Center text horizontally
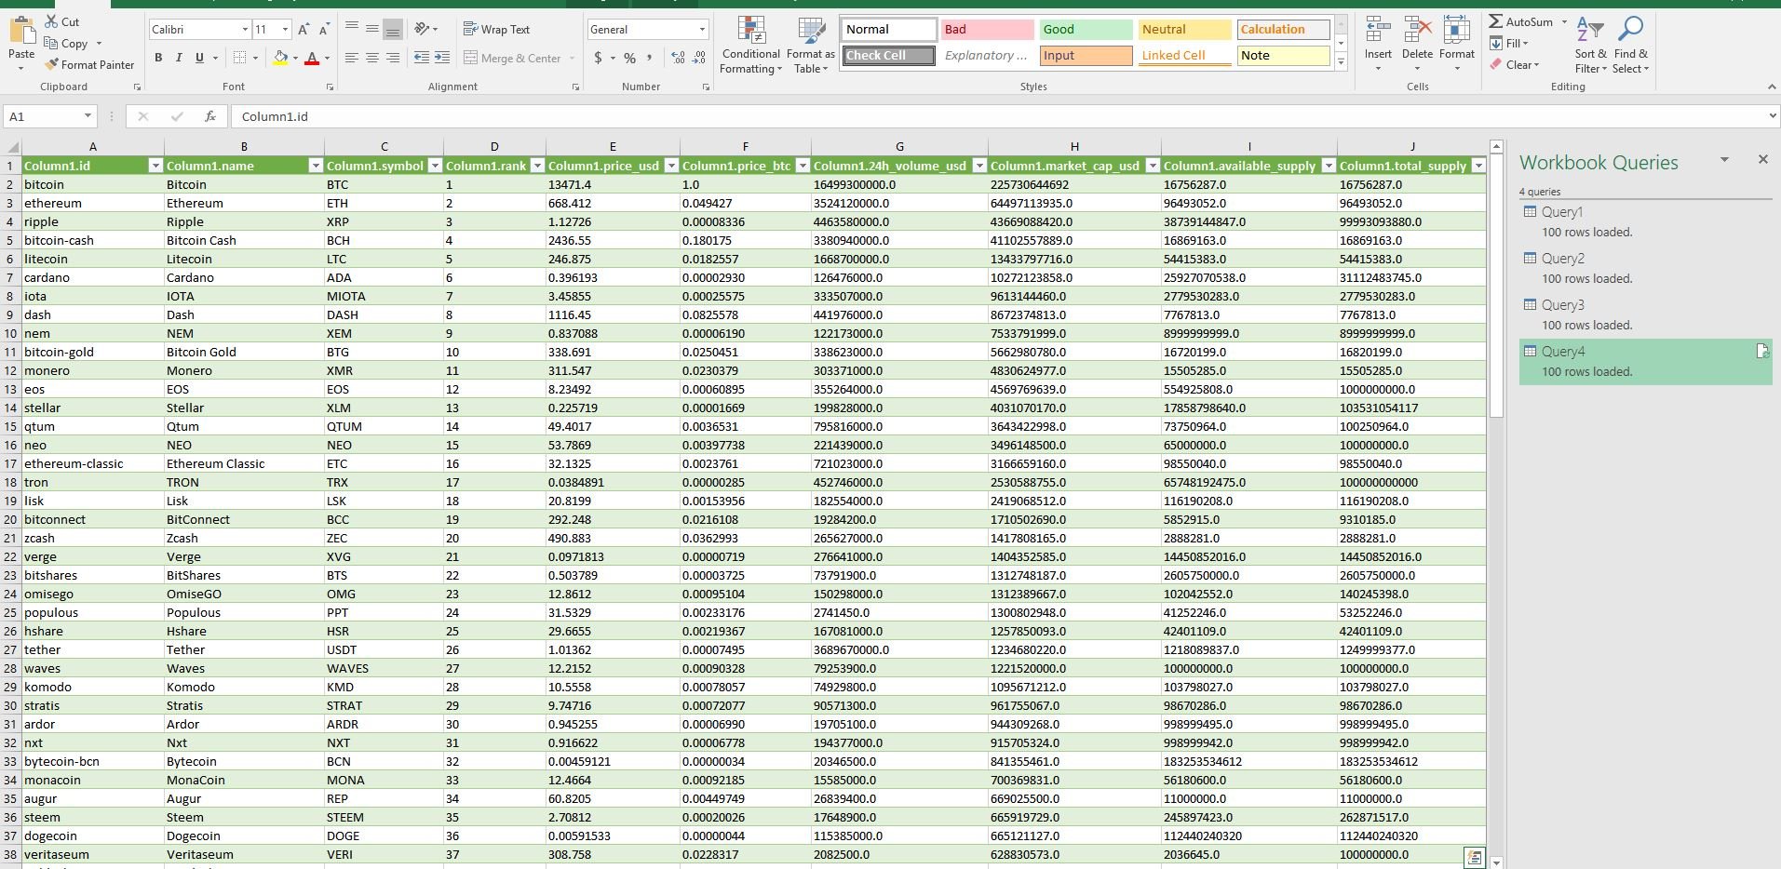 click(x=372, y=58)
